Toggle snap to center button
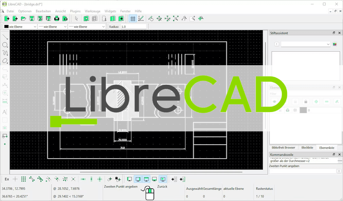This screenshot has width=343, height=201. (48, 179)
